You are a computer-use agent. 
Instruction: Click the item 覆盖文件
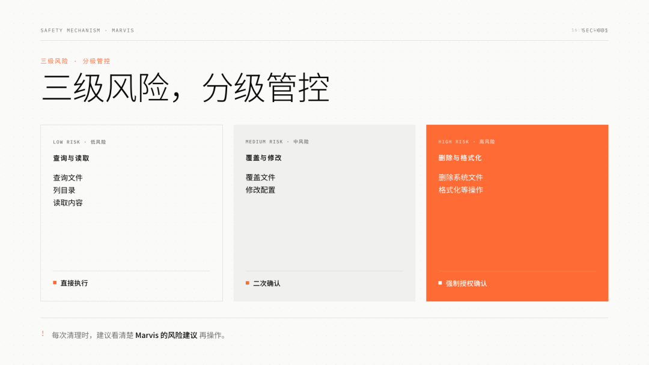pyautogui.click(x=260, y=177)
